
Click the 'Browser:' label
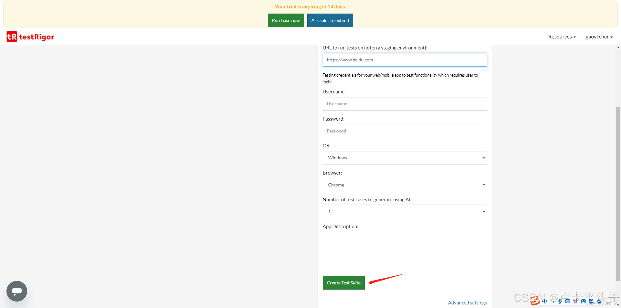[332, 173]
